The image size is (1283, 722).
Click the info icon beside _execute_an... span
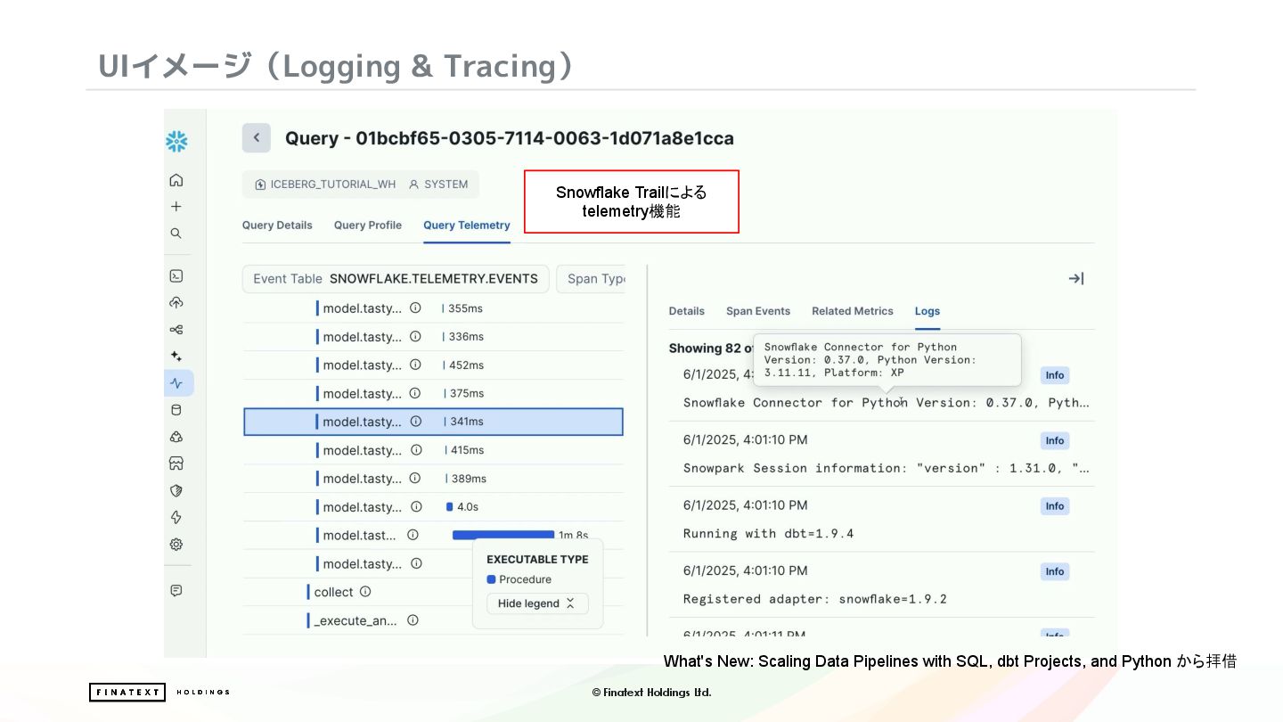click(413, 620)
